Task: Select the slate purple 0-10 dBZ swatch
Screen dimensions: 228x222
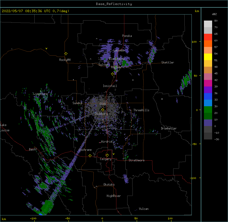Action: 208,123
